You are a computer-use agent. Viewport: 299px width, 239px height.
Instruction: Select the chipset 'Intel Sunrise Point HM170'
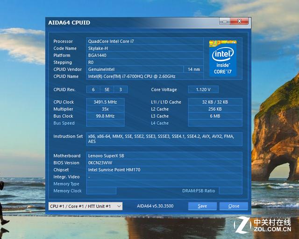(114, 170)
